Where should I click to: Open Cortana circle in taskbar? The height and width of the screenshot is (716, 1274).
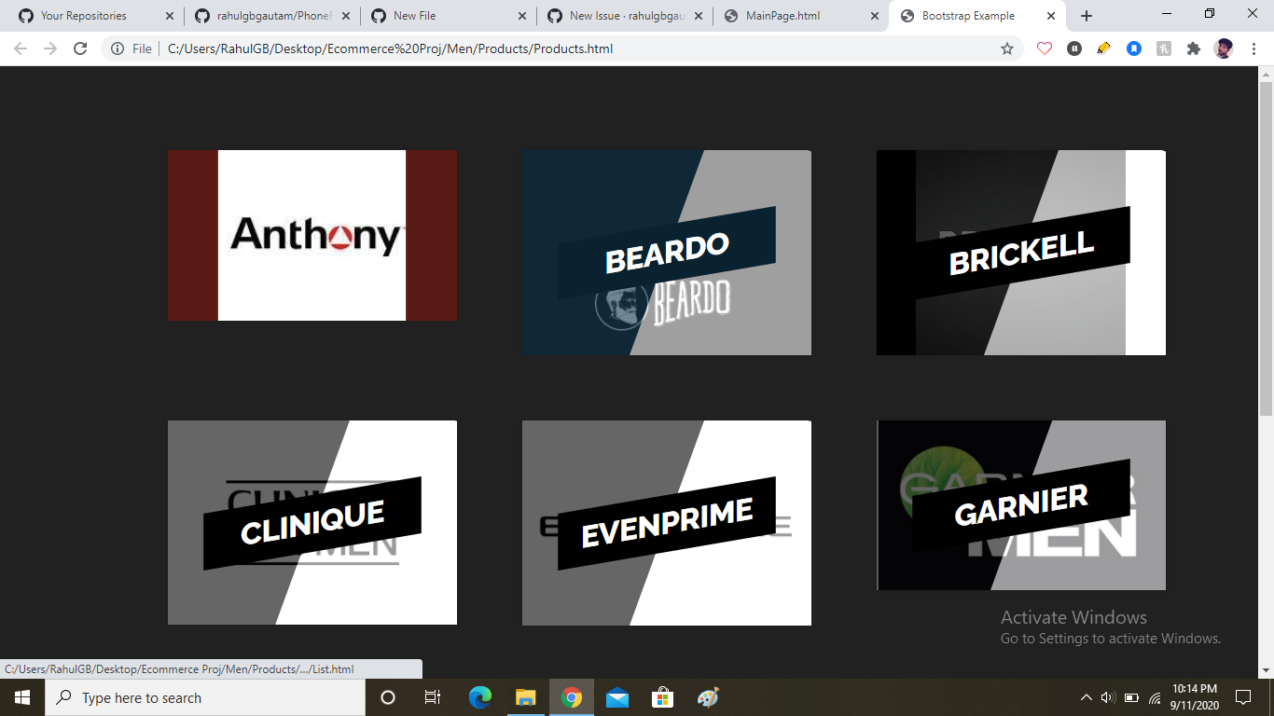tap(388, 697)
